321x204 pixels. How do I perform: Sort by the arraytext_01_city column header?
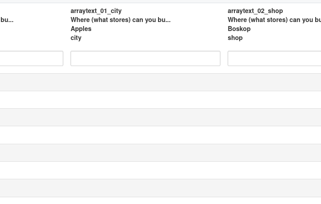[96, 11]
